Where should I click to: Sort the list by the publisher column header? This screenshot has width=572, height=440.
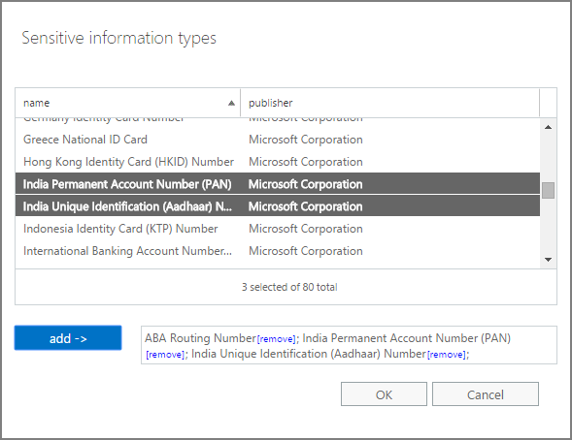(x=390, y=103)
